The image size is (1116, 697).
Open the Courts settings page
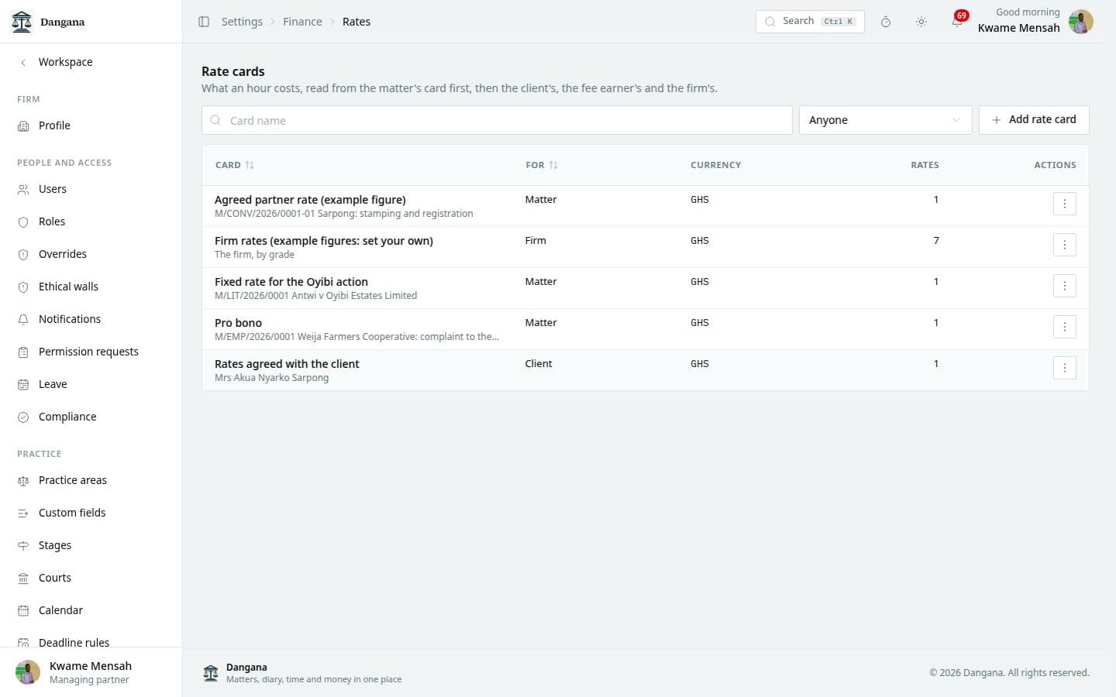tap(91, 578)
